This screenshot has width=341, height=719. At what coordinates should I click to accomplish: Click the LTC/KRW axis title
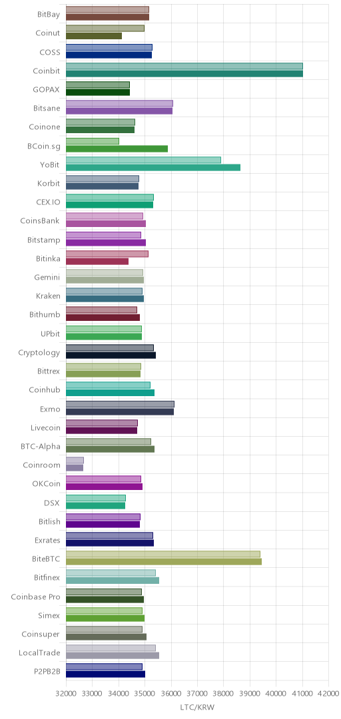pyautogui.click(x=197, y=708)
